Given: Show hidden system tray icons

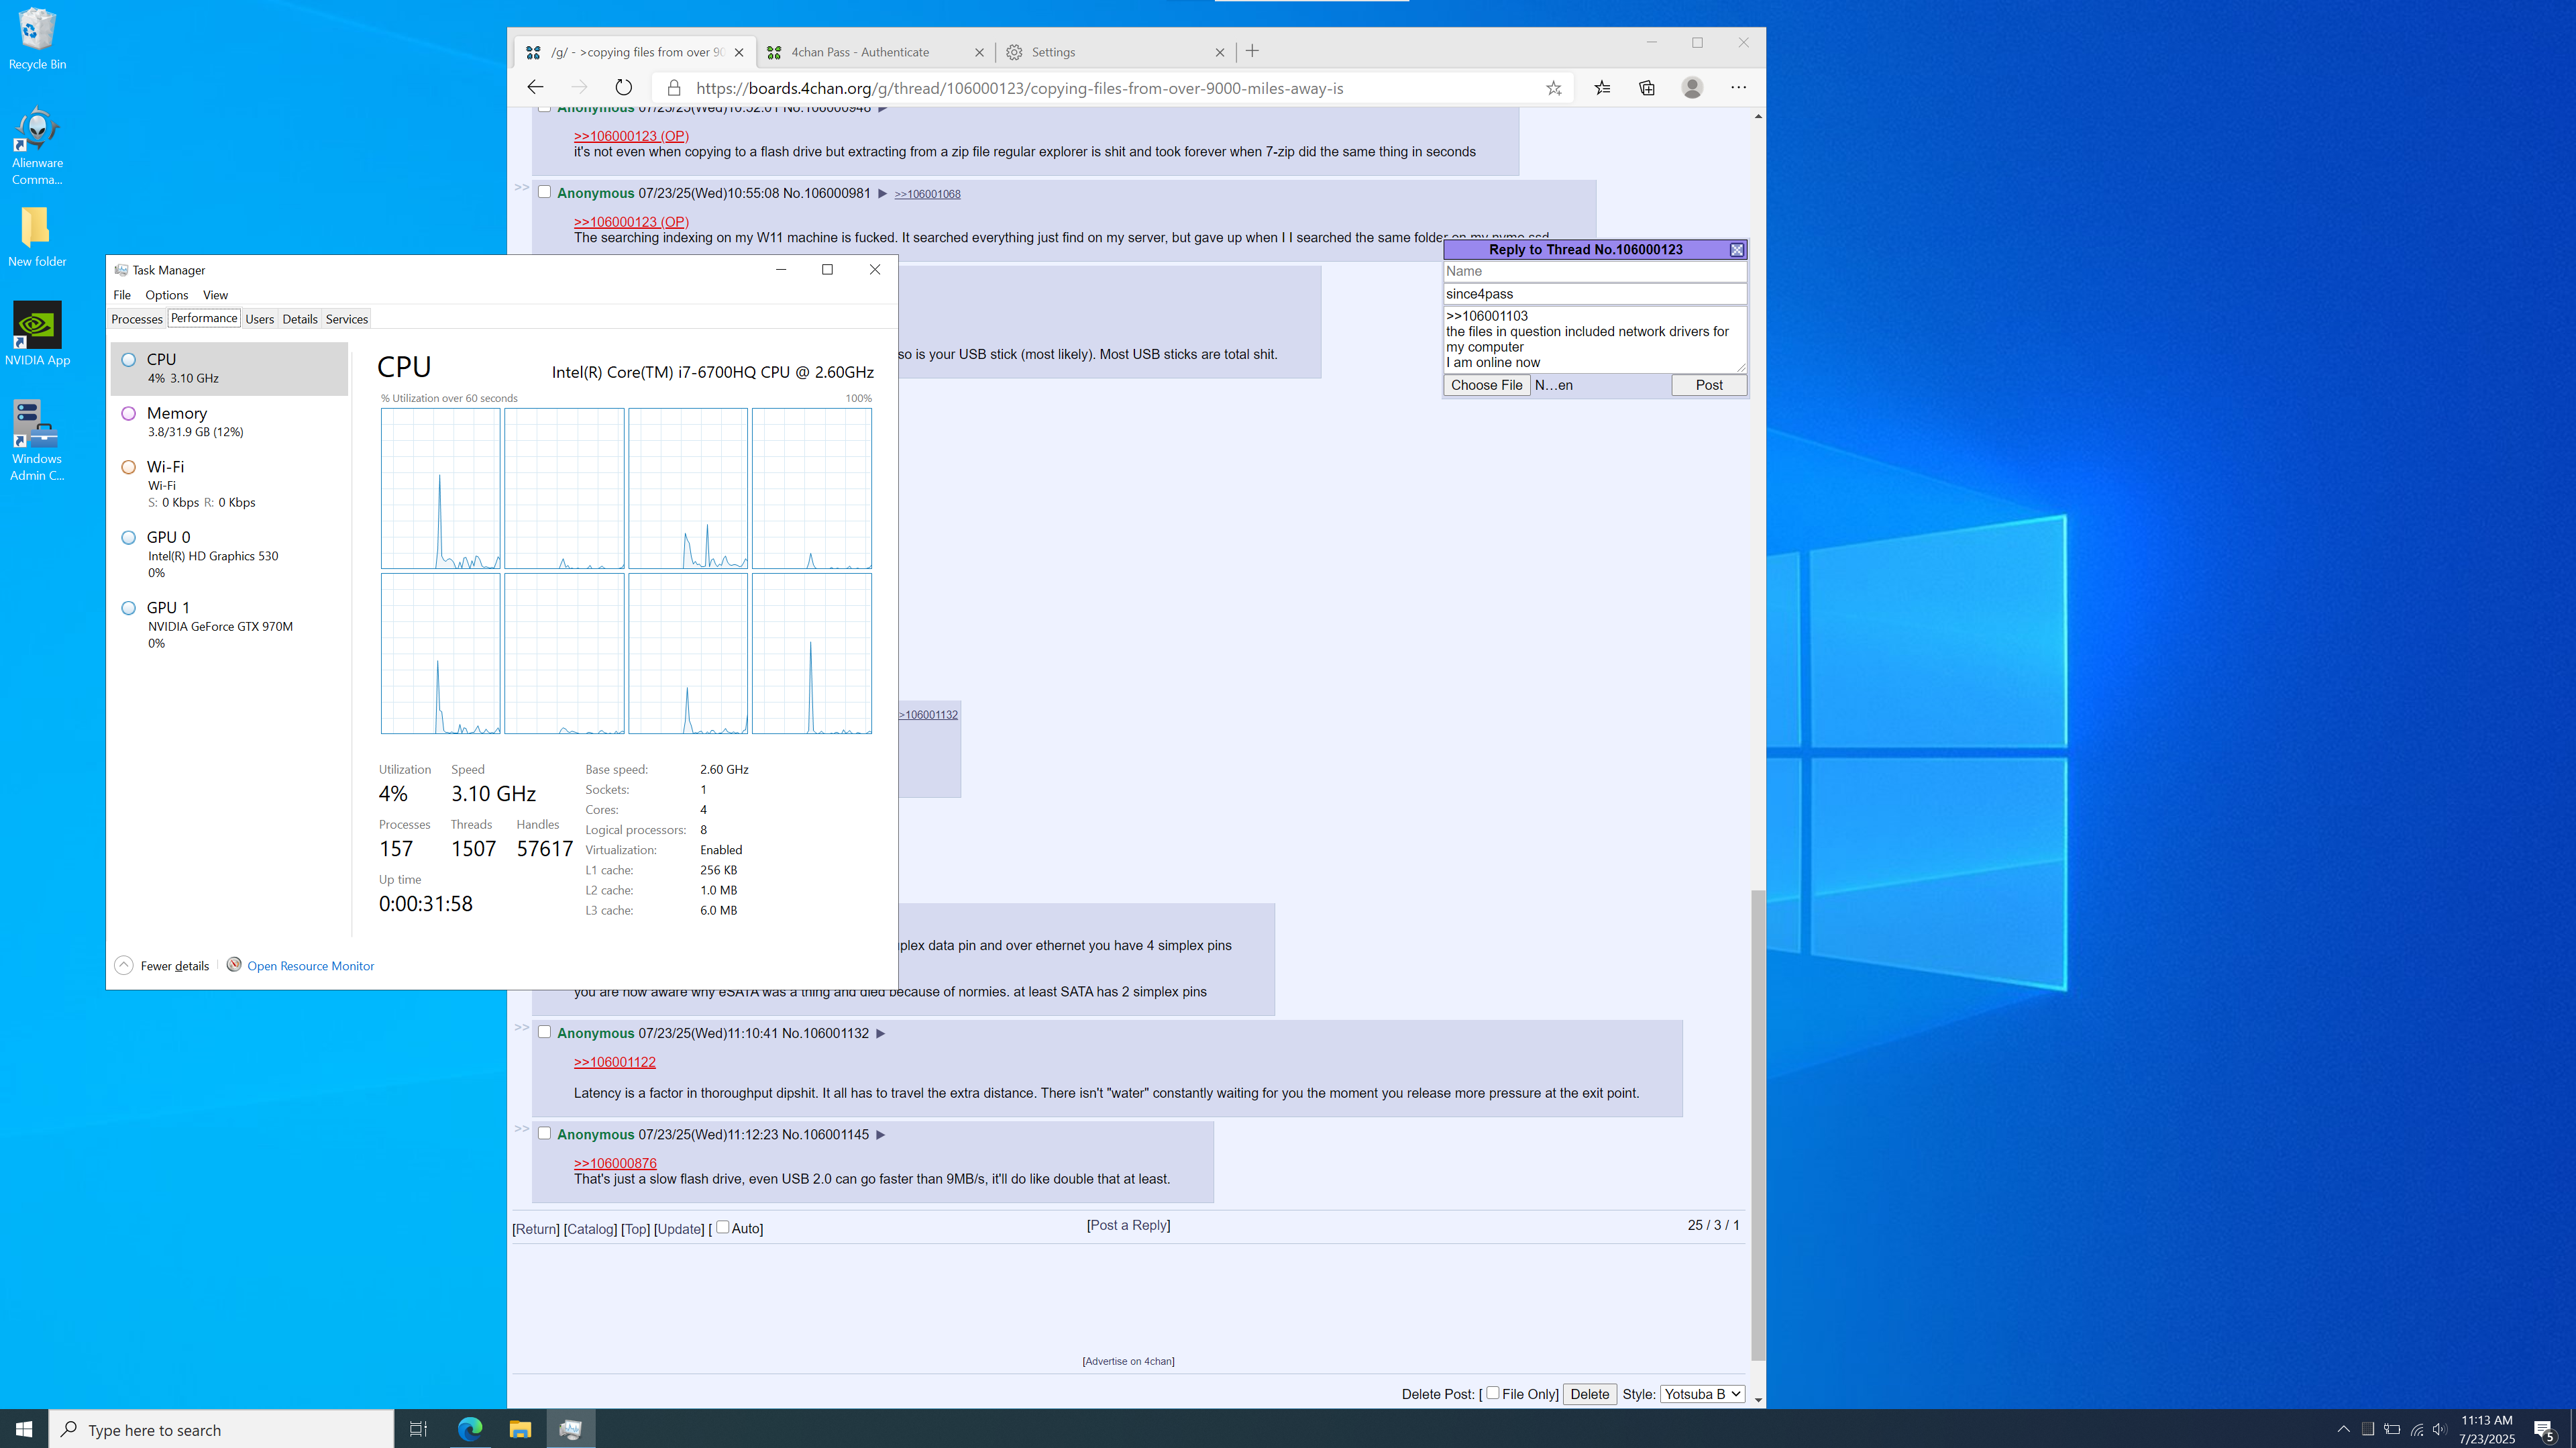Looking at the screenshot, I should coord(2343,1429).
